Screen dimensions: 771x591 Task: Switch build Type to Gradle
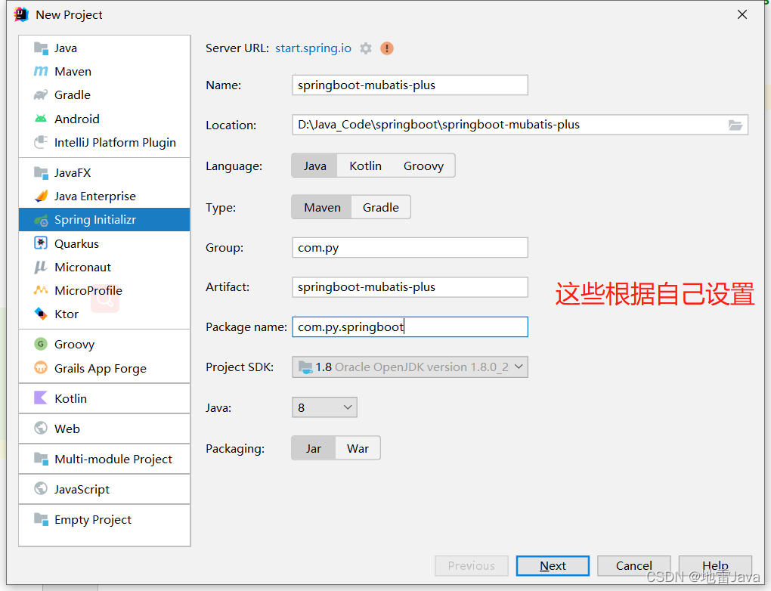coord(380,206)
